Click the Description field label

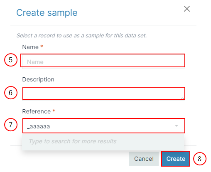pyautogui.click(x=38, y=80)
